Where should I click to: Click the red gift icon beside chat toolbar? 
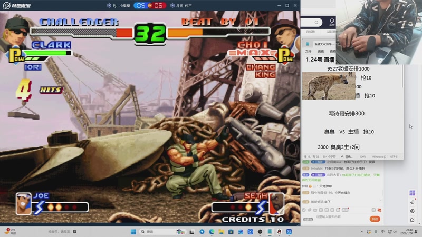[x=379, y=210]
